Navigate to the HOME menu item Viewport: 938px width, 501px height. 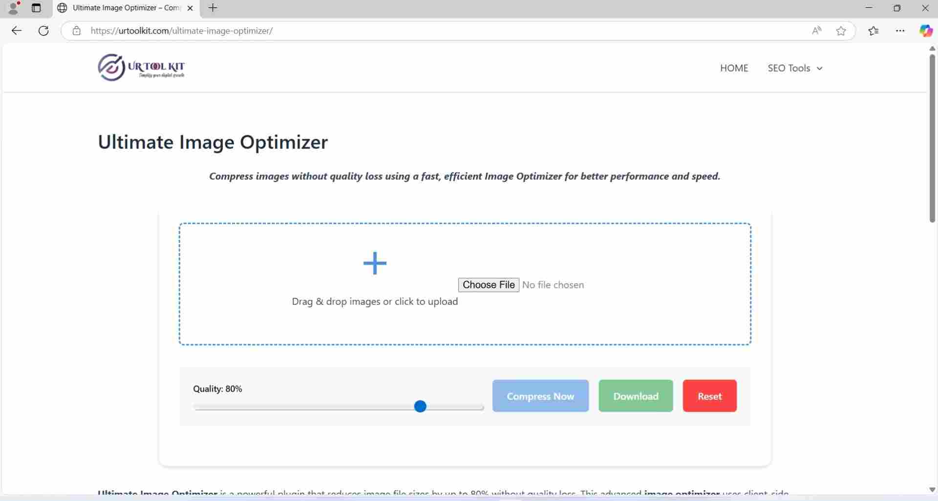coord(734,68)
